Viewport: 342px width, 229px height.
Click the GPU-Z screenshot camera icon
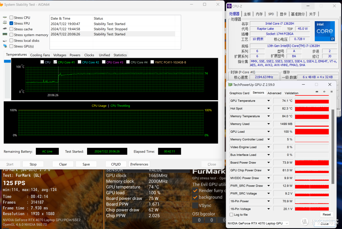tap(317, 92)
